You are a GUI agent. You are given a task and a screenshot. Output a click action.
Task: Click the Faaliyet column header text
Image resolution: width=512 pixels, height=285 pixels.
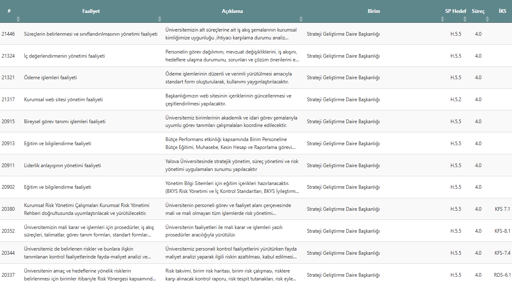click(91, 11)
